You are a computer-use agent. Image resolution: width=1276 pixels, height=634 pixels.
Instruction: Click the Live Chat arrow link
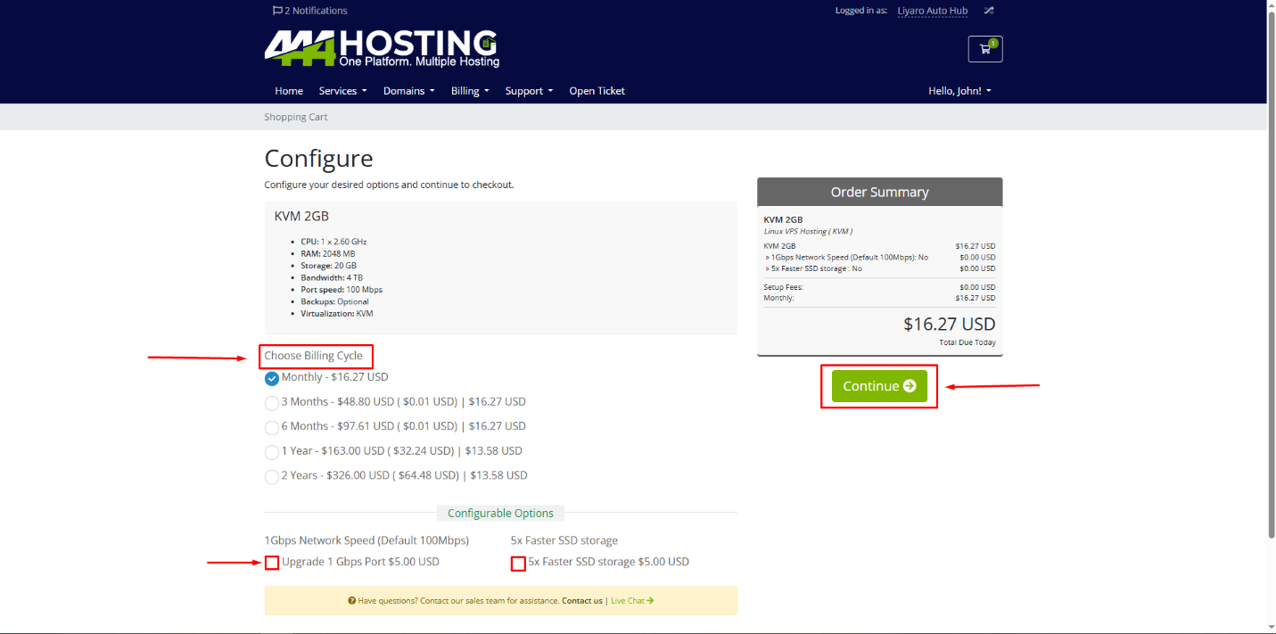[x=632, y=601]
